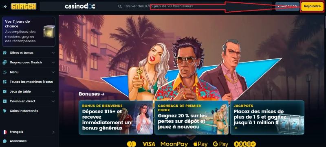Collapse the sidebar with the arrow icon
The width and height of the screenshot is (326, 147).
coord(5,6)
